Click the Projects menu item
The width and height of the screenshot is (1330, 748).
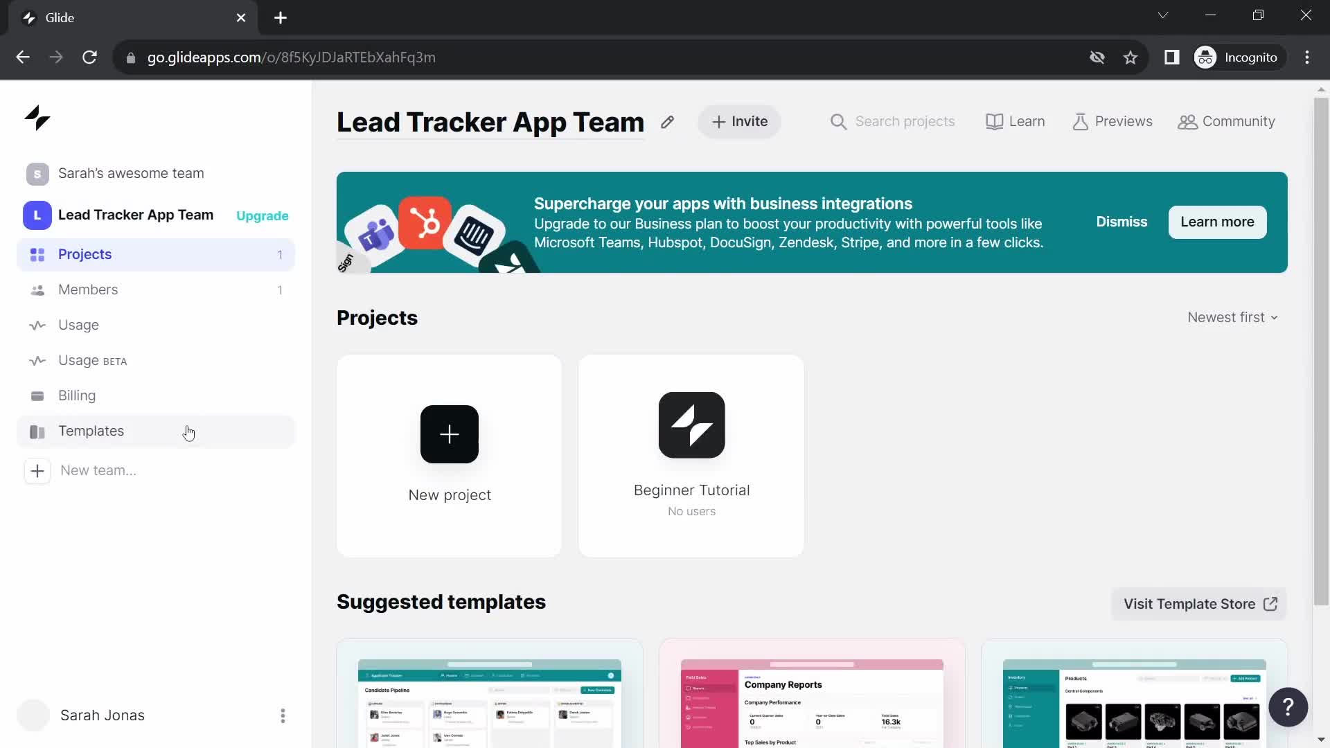85,254
